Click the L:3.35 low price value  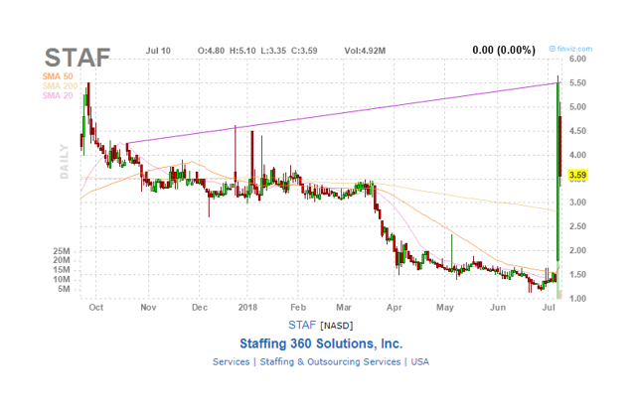(273, 51)
